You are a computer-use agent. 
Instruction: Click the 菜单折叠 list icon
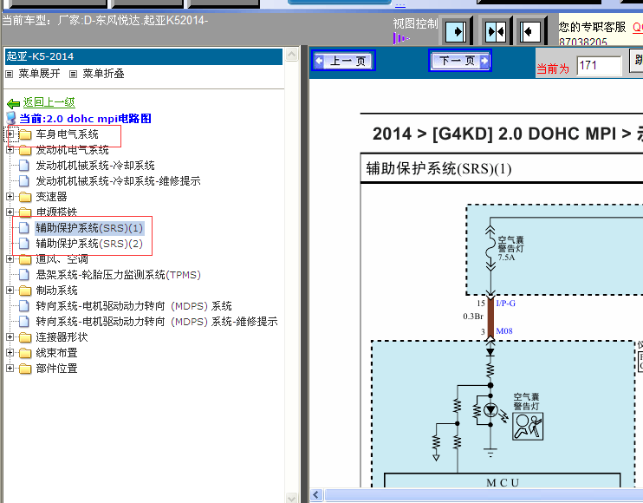pos(73,75)
